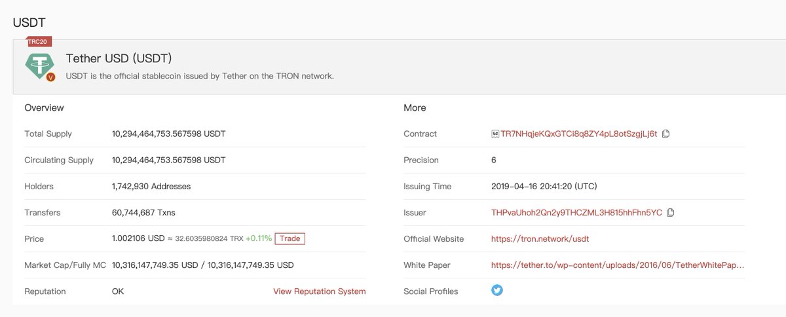Image resolution: width=786 pixels, height=317 pixels.
Task: Click the TRC20 red tag badge
Action: point(38,41)
